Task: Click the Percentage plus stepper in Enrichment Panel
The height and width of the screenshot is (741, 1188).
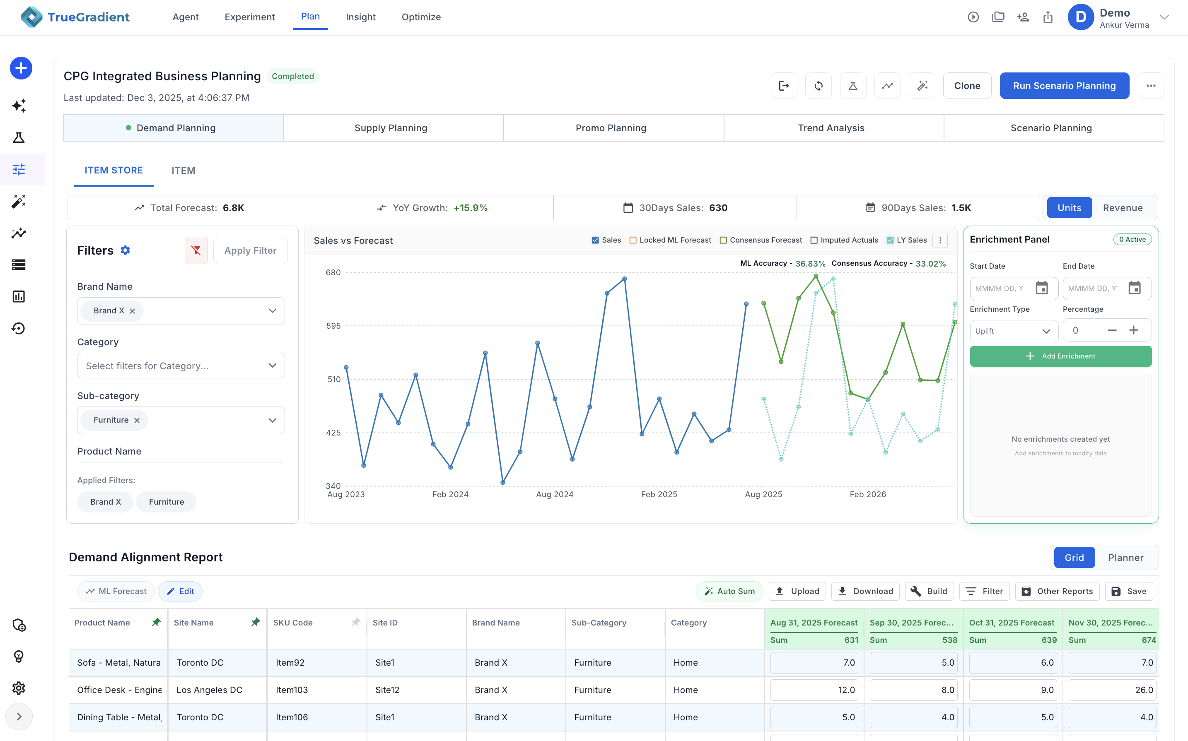Action: (1134, 330)
